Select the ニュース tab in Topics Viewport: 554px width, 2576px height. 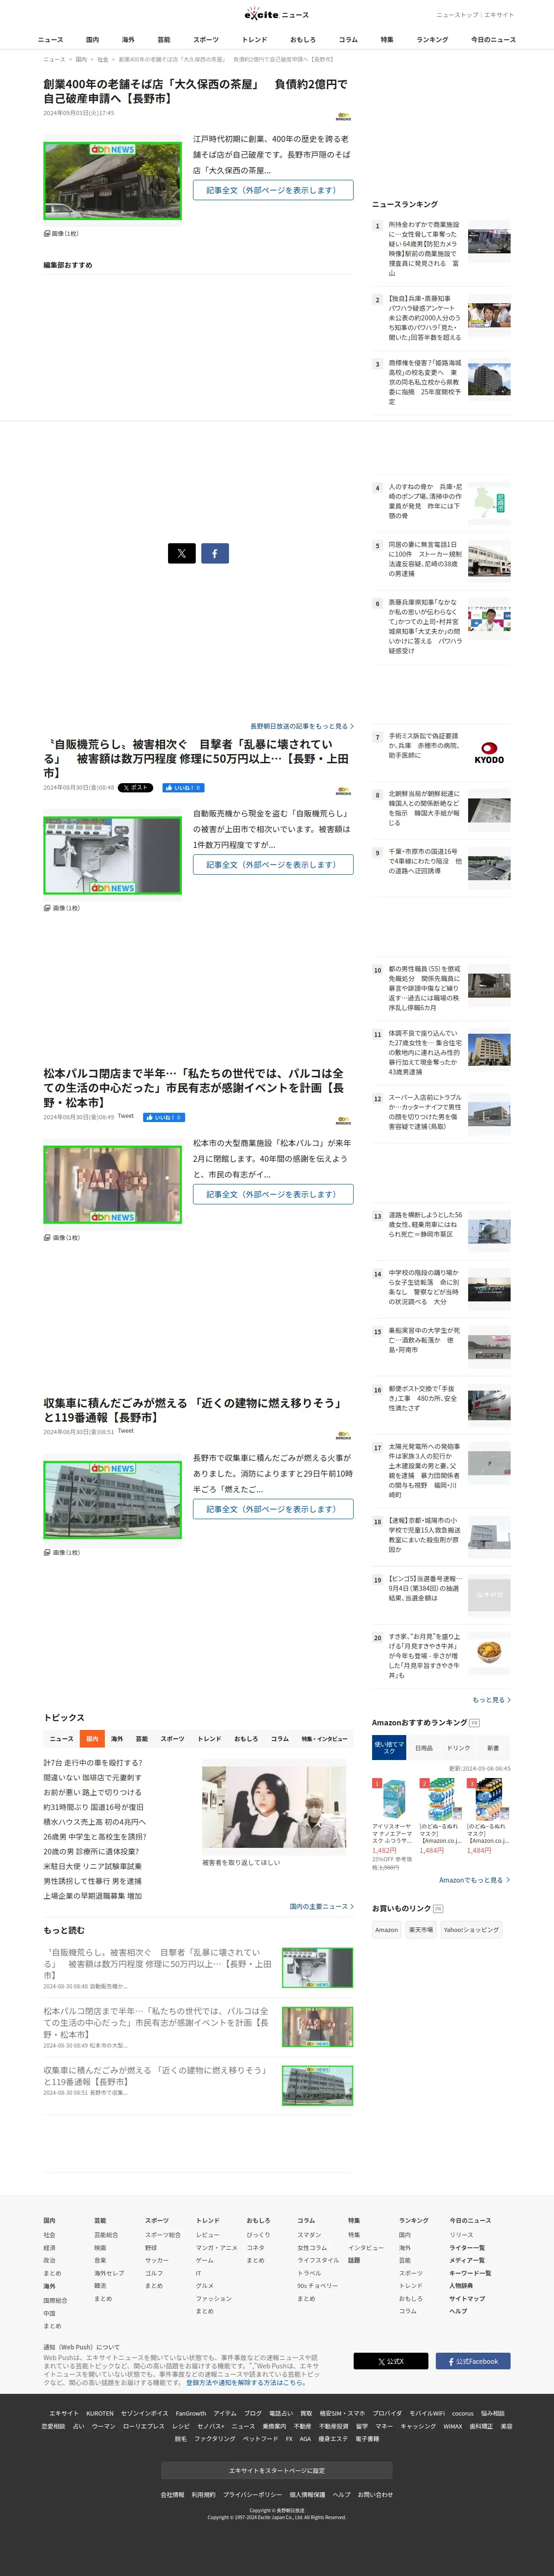click(61, 1739)
